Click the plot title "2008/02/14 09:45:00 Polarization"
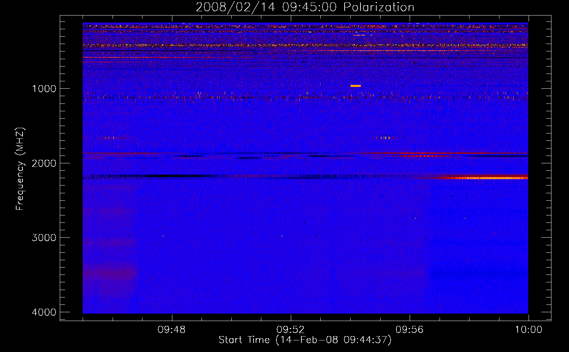569x352 pixels. pyautogui.click(x=305, y=7)
